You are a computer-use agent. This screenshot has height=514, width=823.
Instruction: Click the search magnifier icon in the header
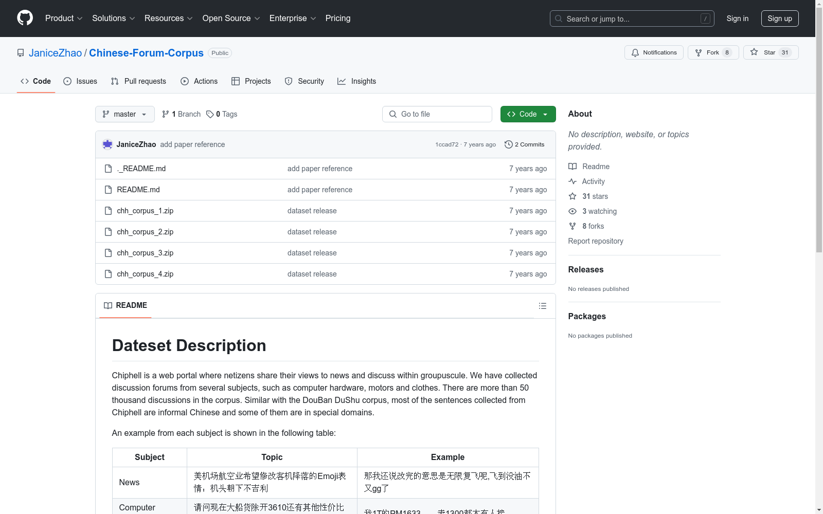[x=559, y=19]
